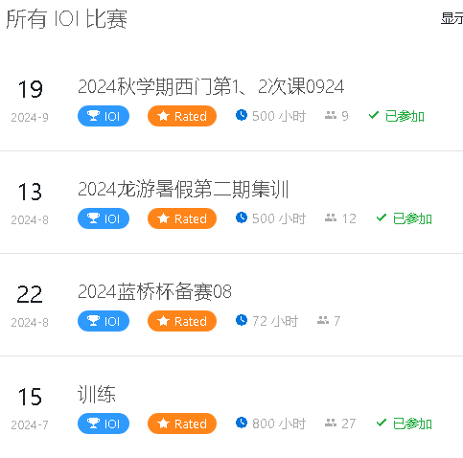Screen dimensions: 463x458
Task: Open contest 2024龙游暑假第二期集训
Action: 183,189
